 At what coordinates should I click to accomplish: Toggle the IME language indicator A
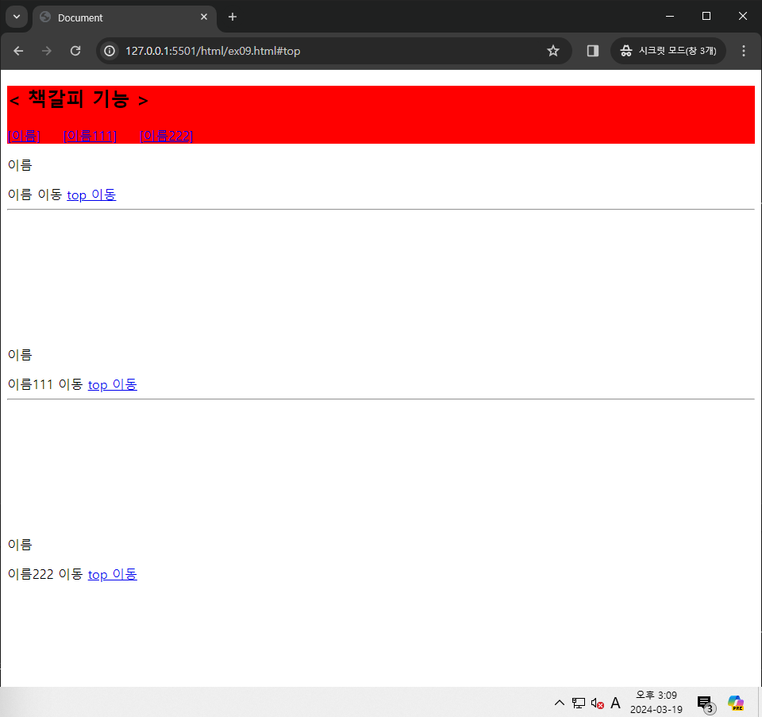tap(615, 703)
